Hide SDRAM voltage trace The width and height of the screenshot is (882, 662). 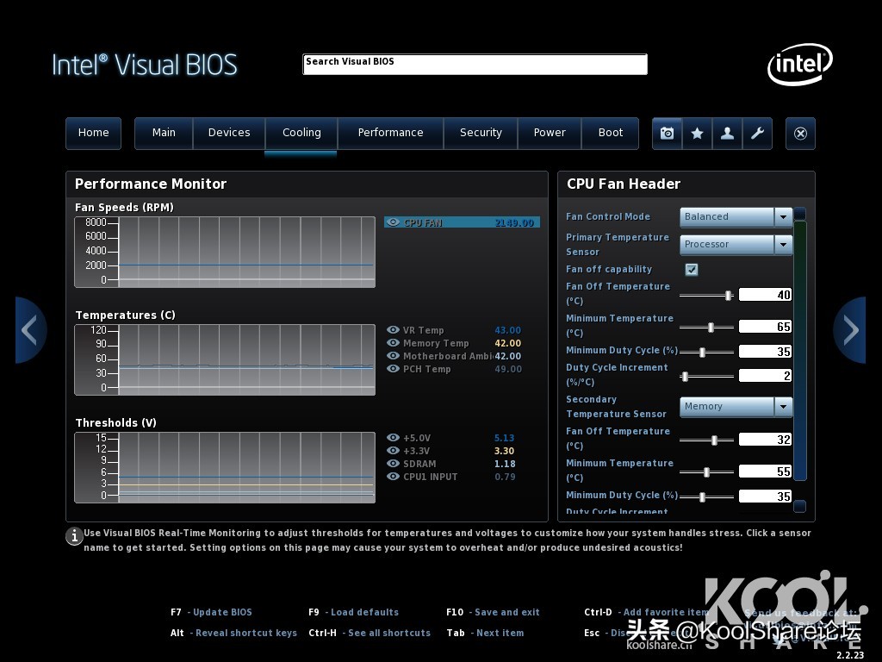(393, 463)
